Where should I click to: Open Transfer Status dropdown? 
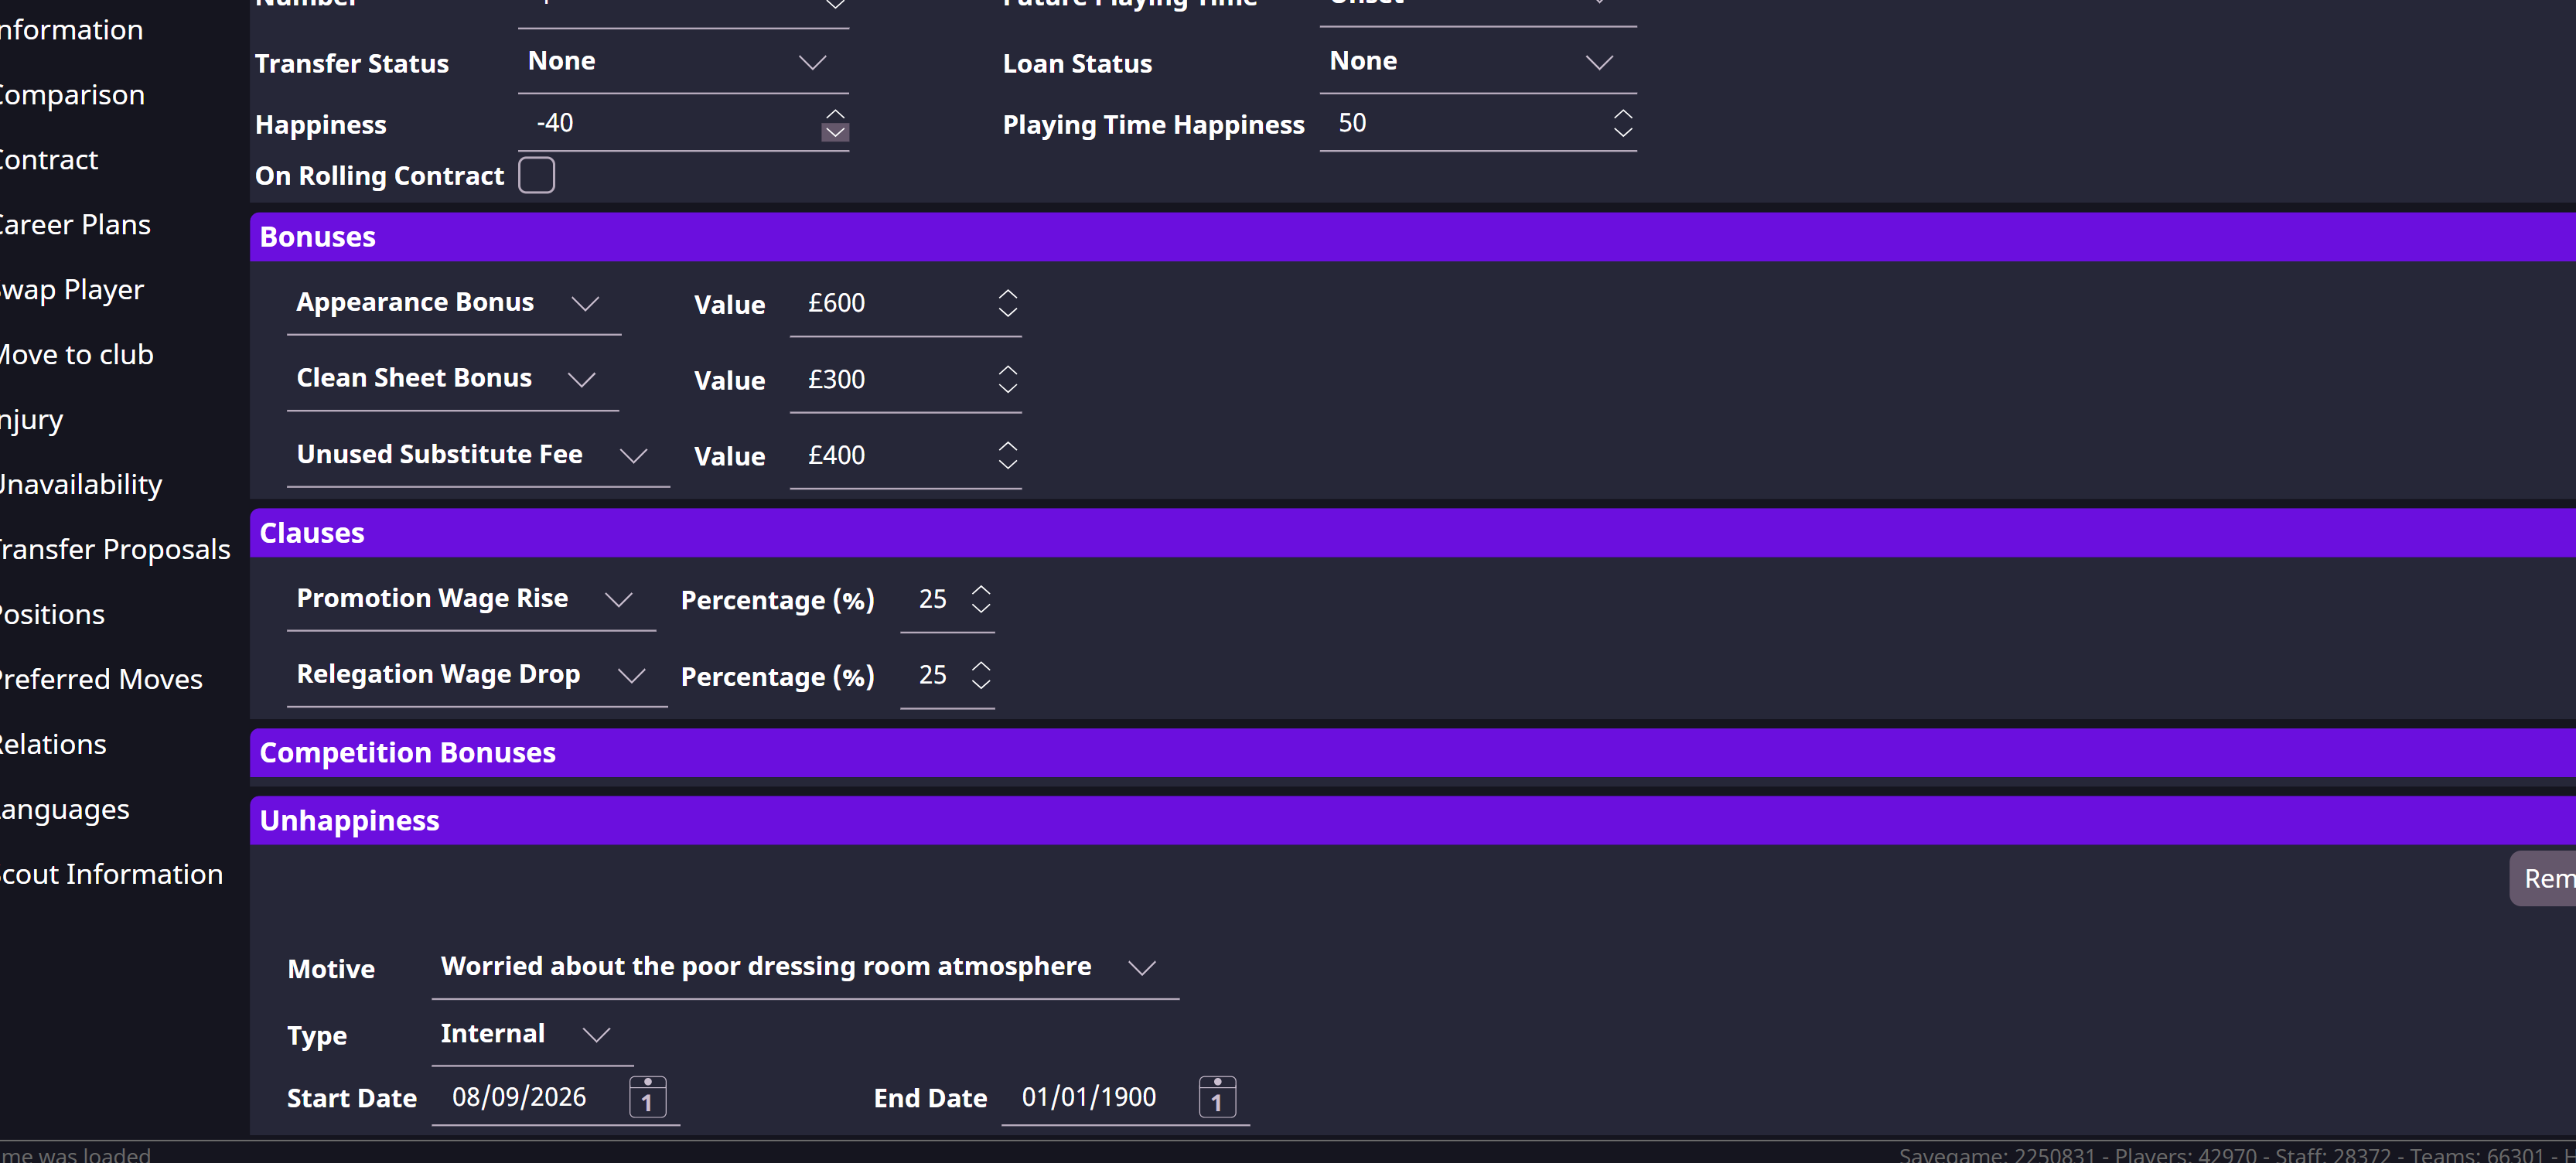683,62
